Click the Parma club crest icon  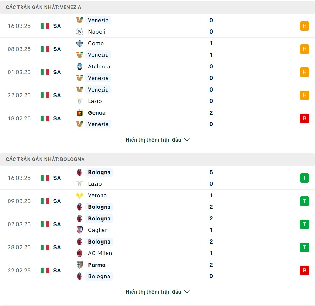tap(80, 265)
